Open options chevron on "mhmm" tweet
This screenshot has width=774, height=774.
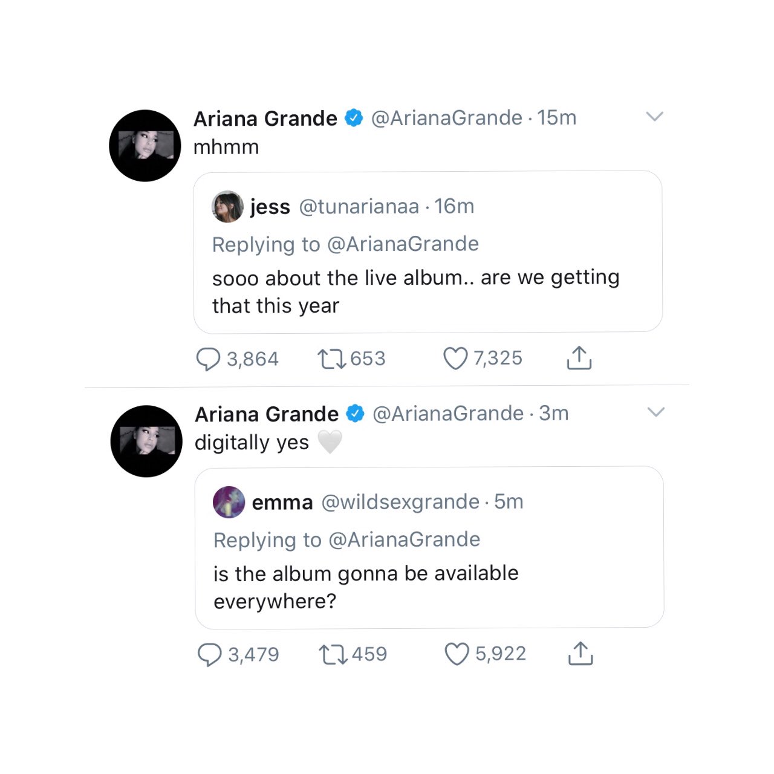point(655,116)
